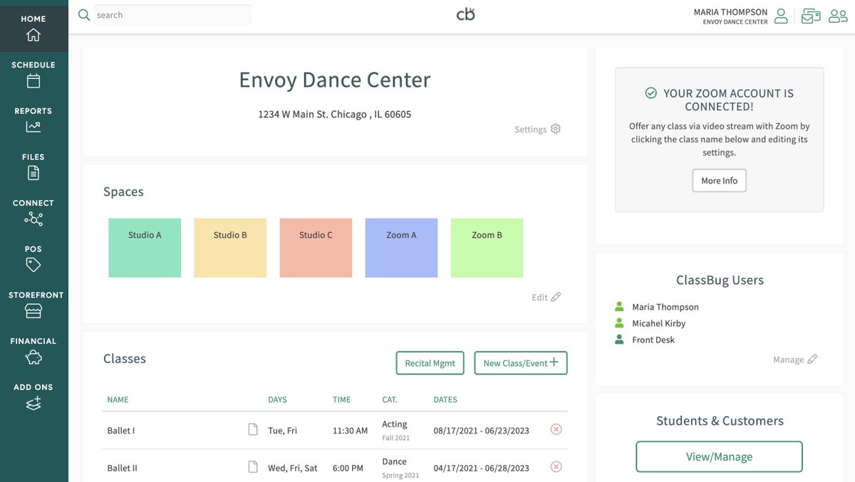The height and width of the screenshot is (482, 855).
Task: Delete Ballet I with the red X icon
Action: pyautogui.click(x=556, y=429)
